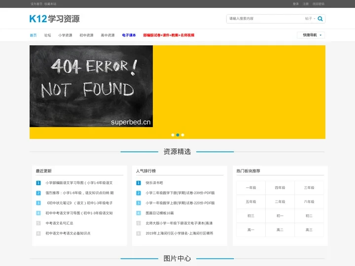Select the second carousel dot

177,135
